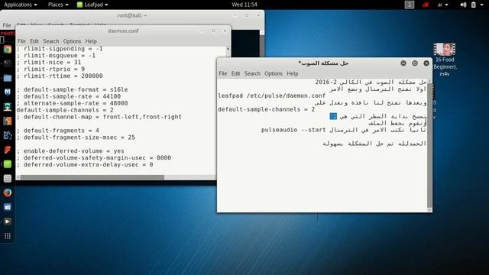This screenshot has width=489, height=275.
Task: Open Edit menu in the Arabic-titled Leafpad window
Action: point(235,73)
